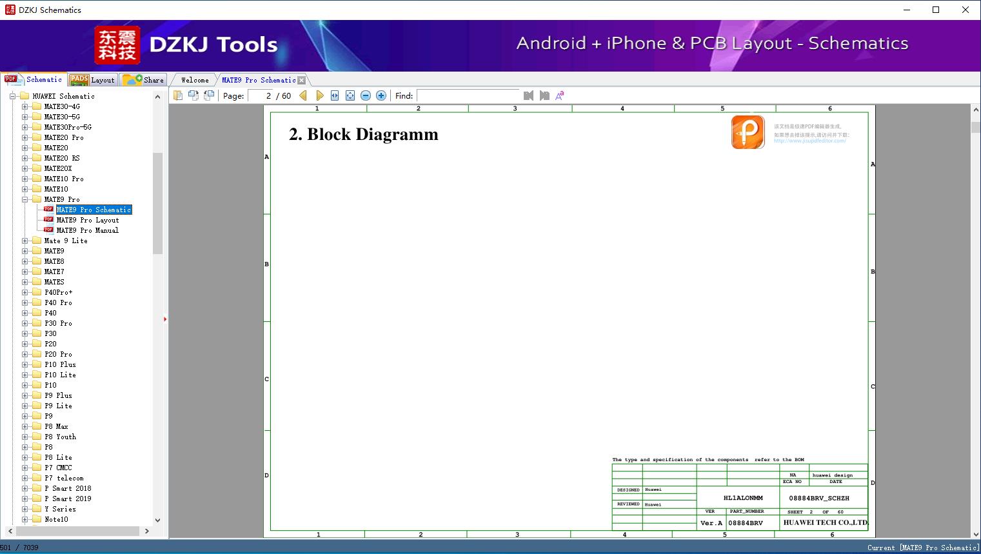Click the PDF icon of MATE9 Pro Manual
Image resolution: width=981 pixels, height=554 pixels.
(x=48, y=230)
